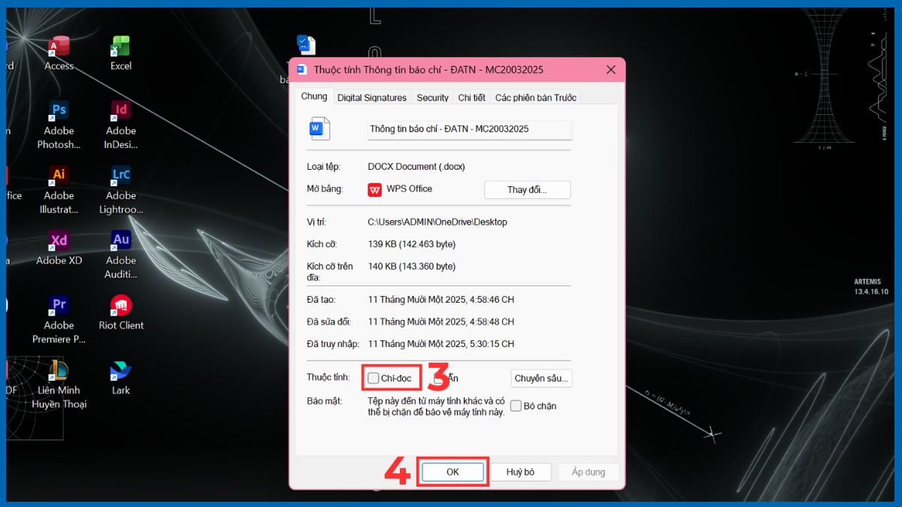Click the document icon in the dialog title bar
Screen dimensions: 902x507
click(x=302, y=70)
